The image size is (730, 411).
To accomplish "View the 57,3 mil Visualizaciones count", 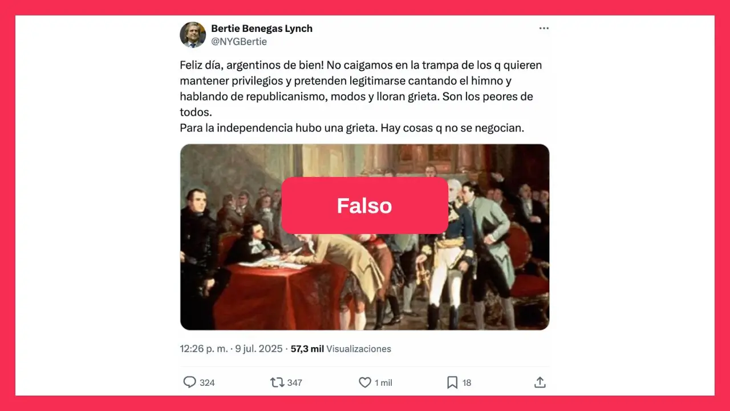I will click(x=341, y=349).
